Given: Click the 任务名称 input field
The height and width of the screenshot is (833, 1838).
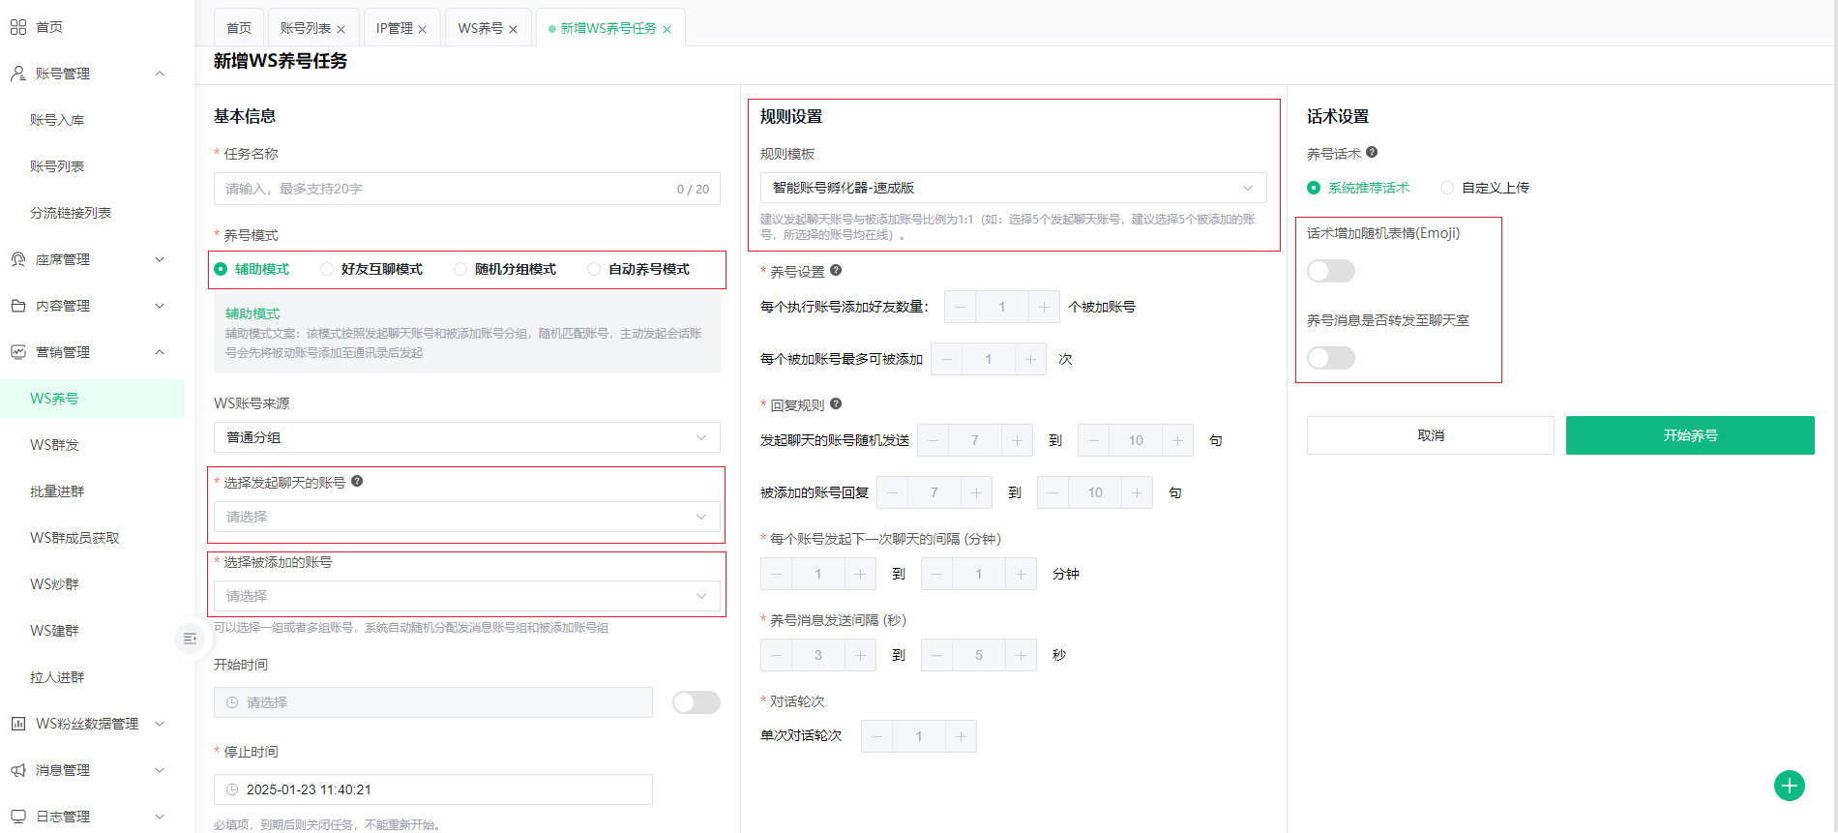Looking at the screenshot, I should click(445, 189).
